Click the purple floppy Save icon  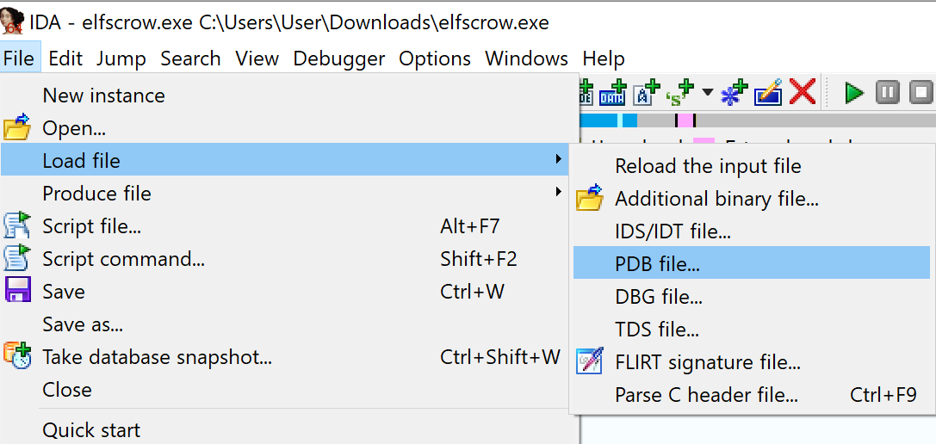(x=16, y=292)
